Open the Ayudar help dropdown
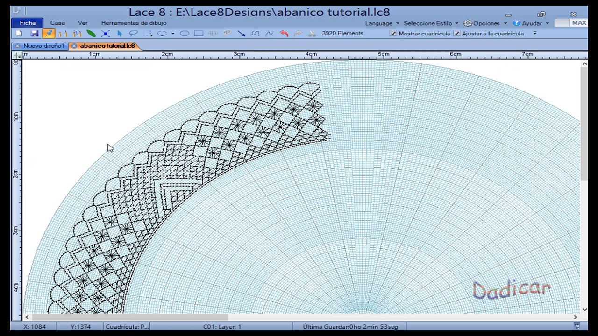This screenshot has width=598, height=336. tap(531, 23)
